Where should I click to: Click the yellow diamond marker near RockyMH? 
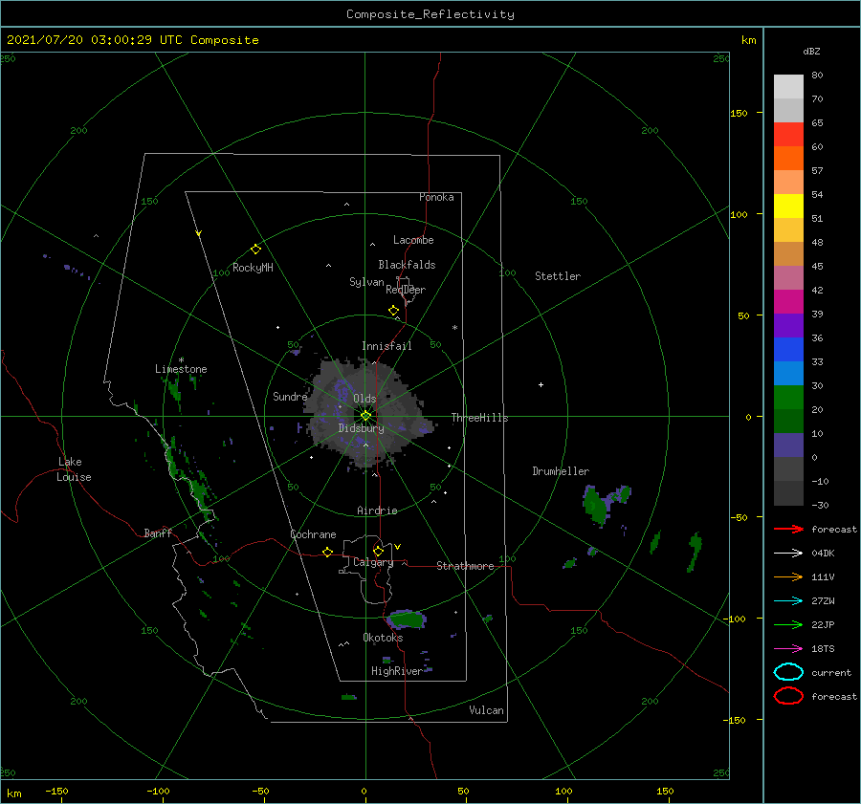pyautogui.click(x=255, y=250)
